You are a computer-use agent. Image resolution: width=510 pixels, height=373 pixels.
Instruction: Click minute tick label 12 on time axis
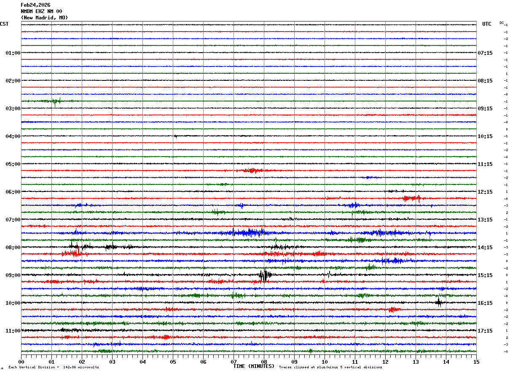(x=385, y=362)
